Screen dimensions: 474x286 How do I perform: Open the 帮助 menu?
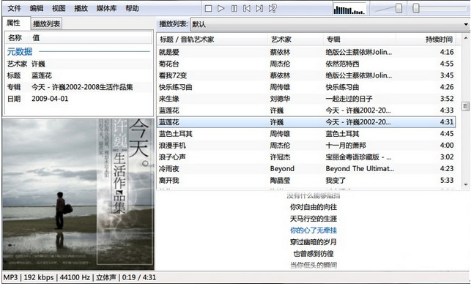132,8
